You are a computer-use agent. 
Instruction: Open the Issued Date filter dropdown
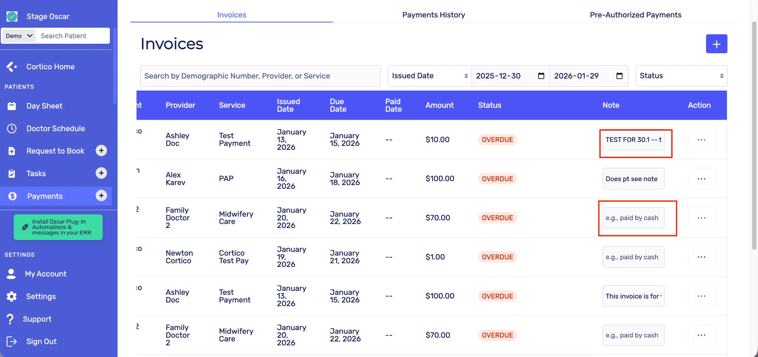click(429, 76)
